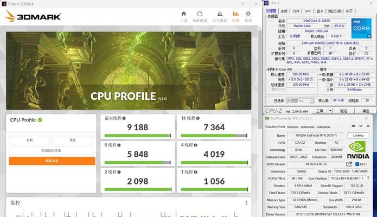
Task: Click the NVIDIA logo in GPU-Z
Action: pos(358,150)
